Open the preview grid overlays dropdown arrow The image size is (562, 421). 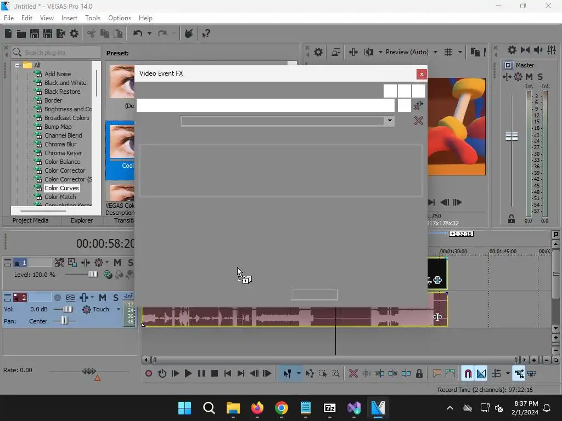460,52
